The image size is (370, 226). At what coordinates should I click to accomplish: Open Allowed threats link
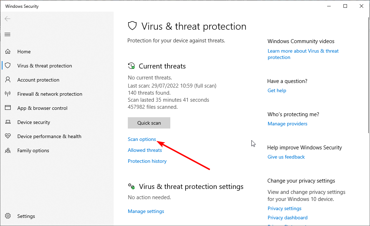pyautogui.click(x=145, y=150)
